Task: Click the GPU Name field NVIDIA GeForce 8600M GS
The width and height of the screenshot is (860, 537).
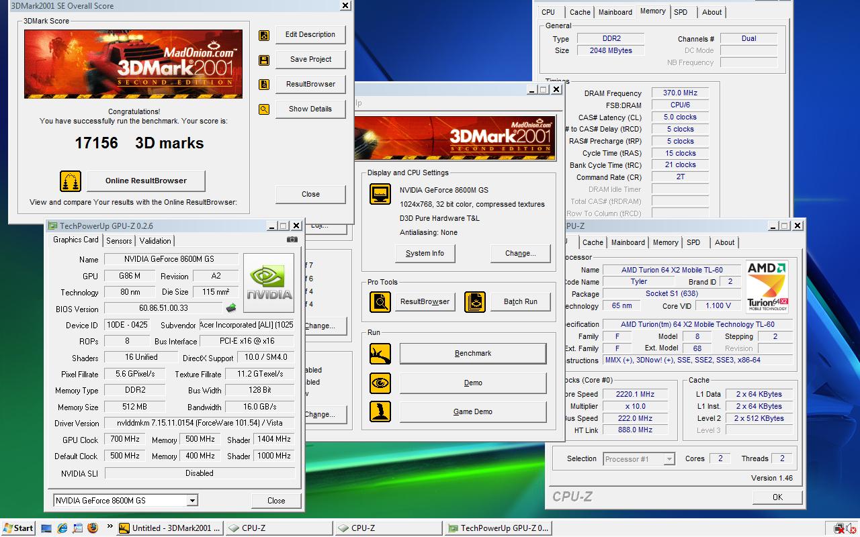Action: pos(171,259)
